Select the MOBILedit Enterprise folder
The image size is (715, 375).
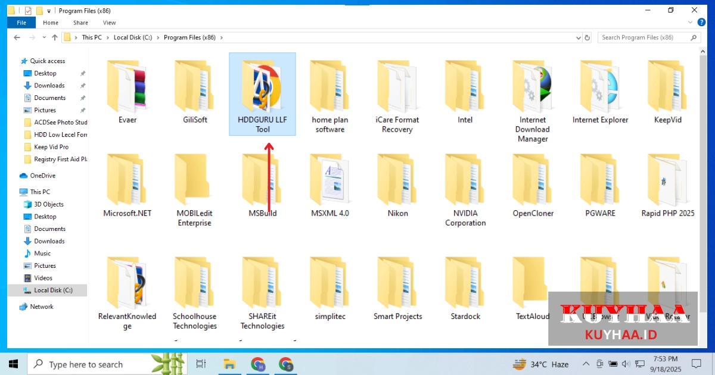195,190
